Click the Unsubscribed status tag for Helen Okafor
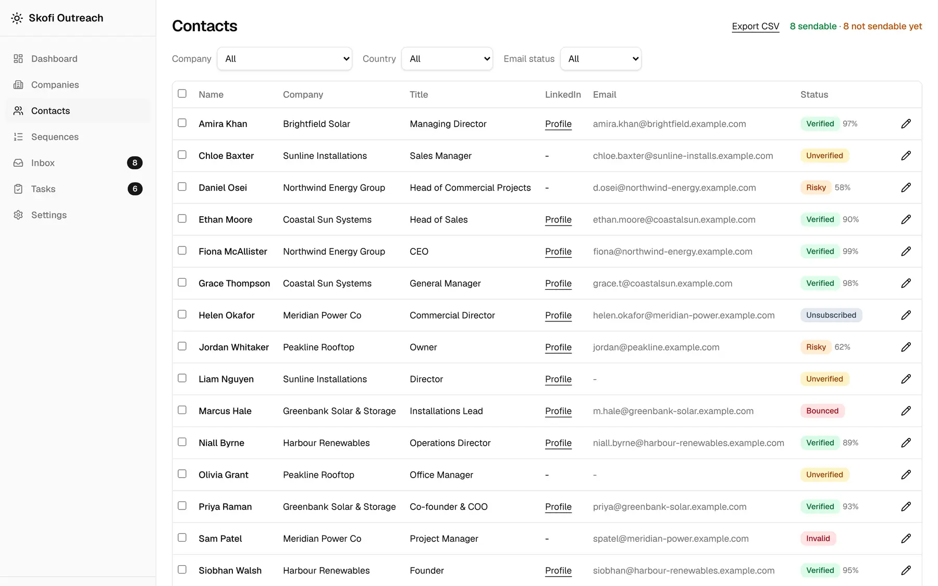This screenshot has height=586, width=938. pos(831,315)
